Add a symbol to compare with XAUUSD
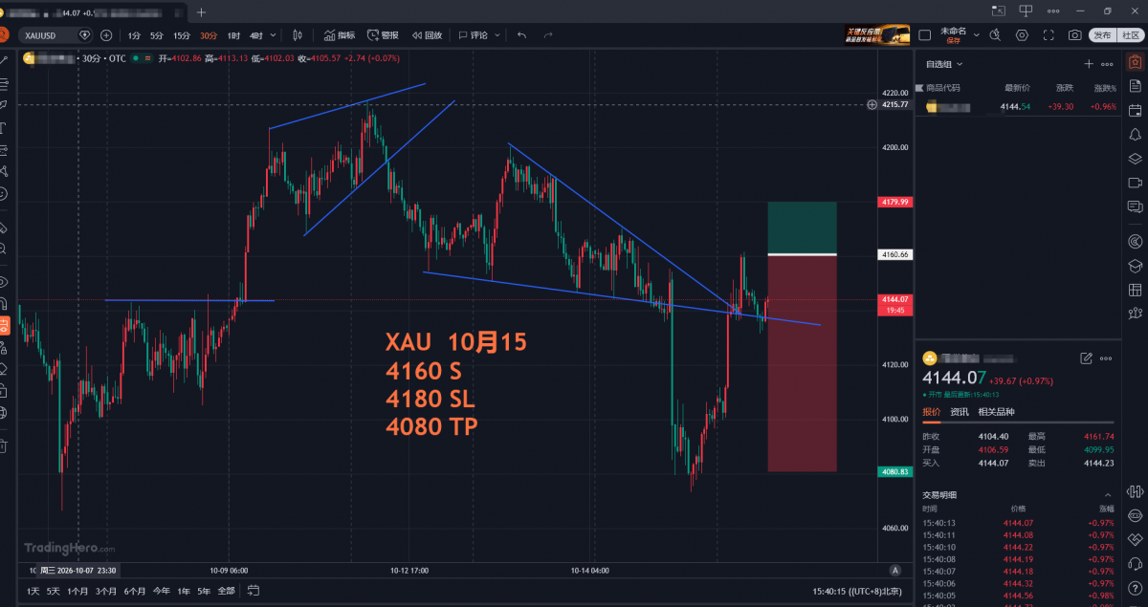Viewport: 1148px width, 607px height. coord(106,35)
